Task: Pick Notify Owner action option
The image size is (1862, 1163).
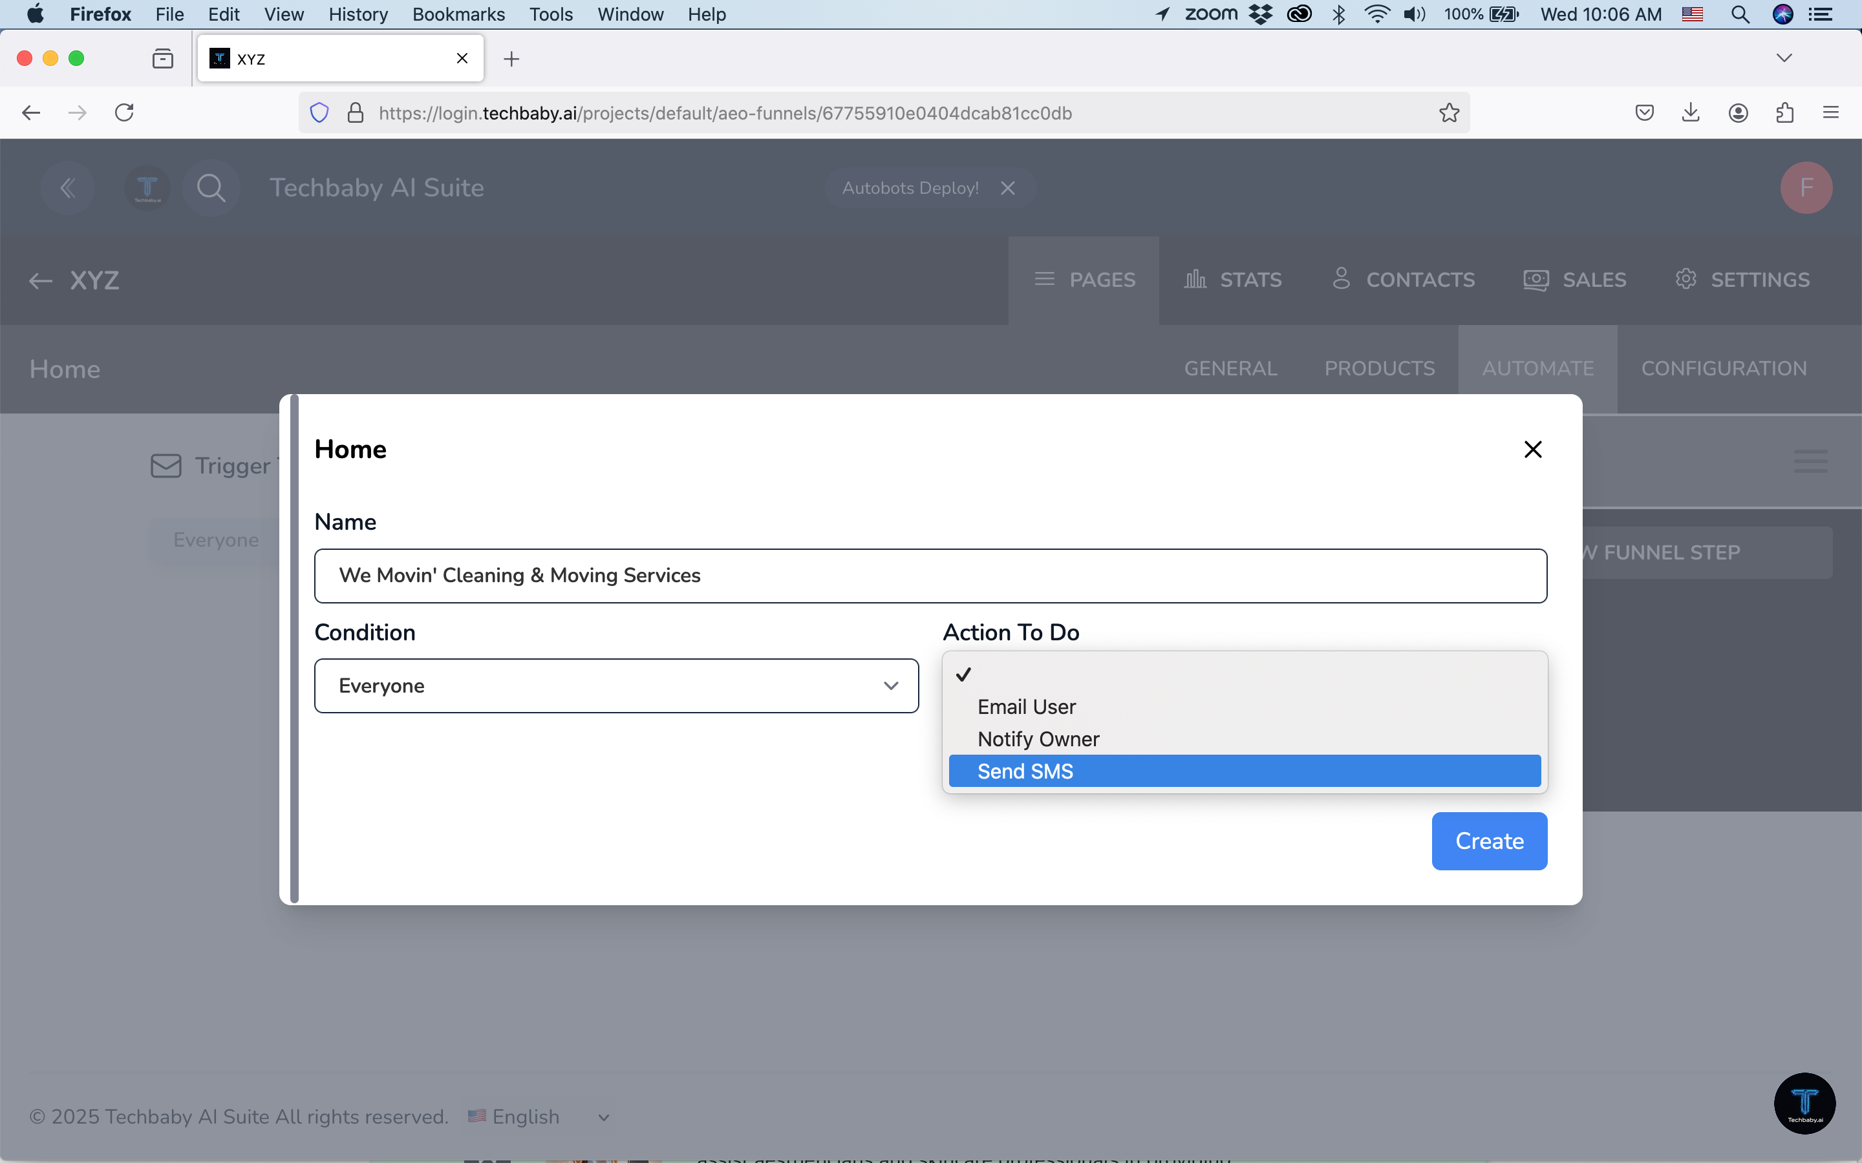Action: [1038, 739]
